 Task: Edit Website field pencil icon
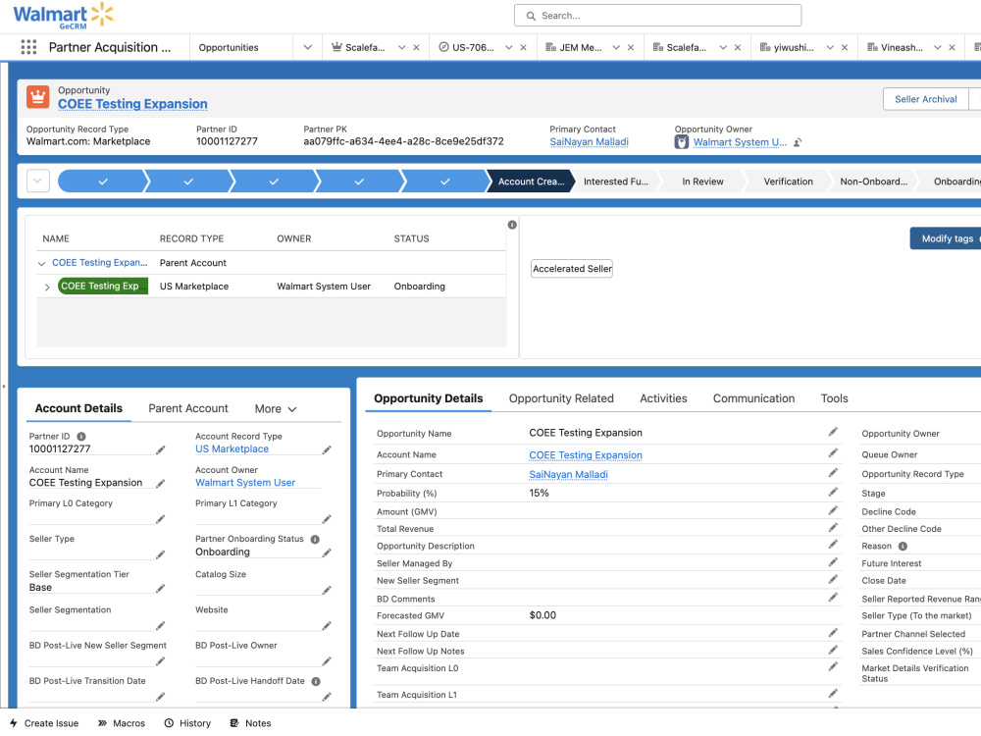pyautogui.click(x=327, y=626)
